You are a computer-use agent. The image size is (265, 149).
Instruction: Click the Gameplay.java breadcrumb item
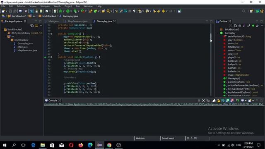click(69, 16)
